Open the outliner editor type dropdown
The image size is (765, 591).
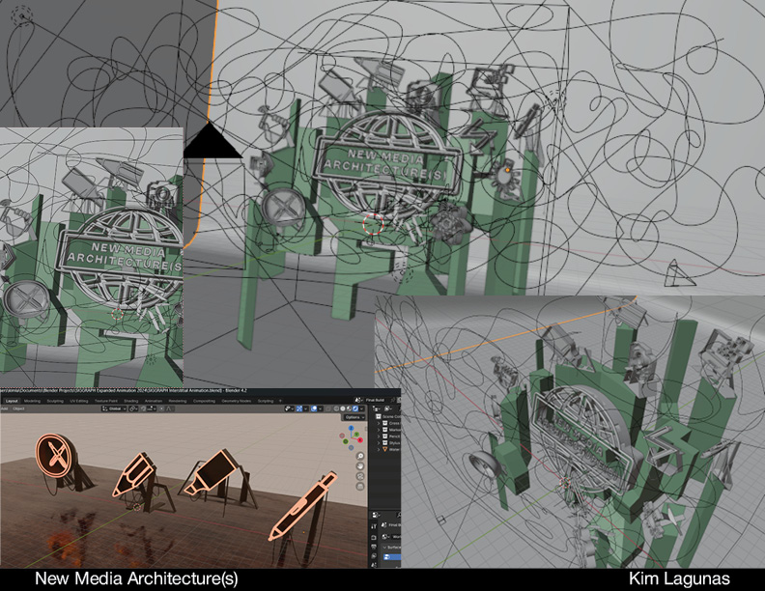tap(376, 408)
